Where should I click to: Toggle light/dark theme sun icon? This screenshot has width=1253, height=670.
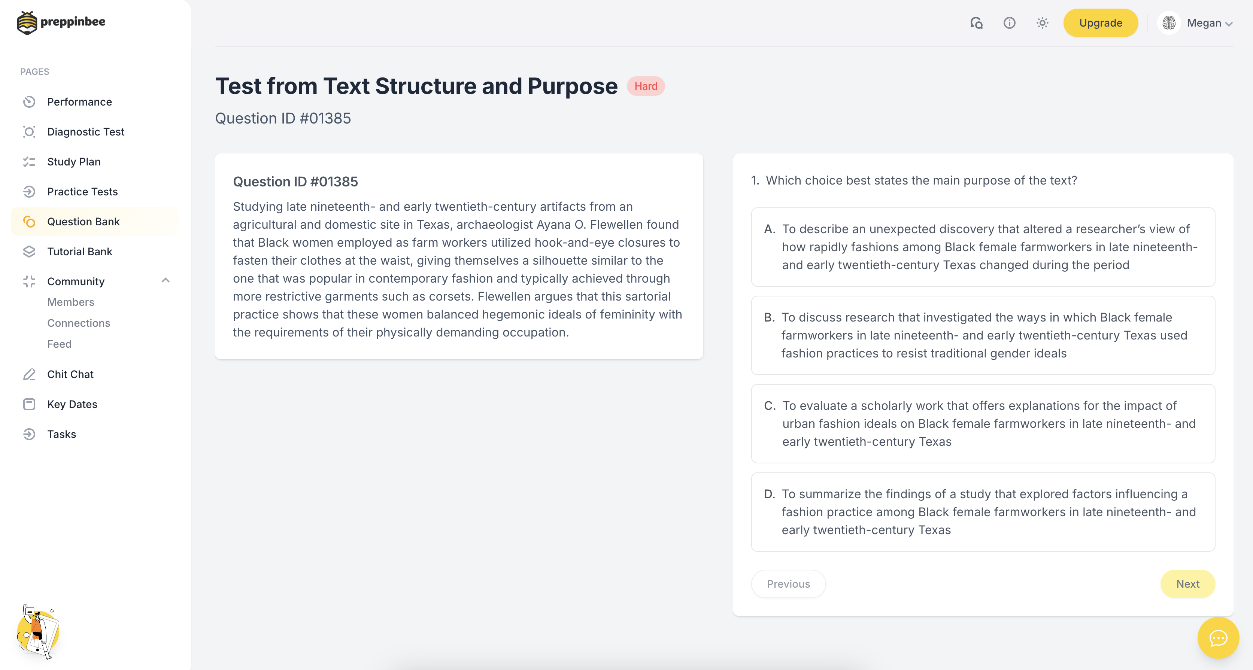[1042, 23]
